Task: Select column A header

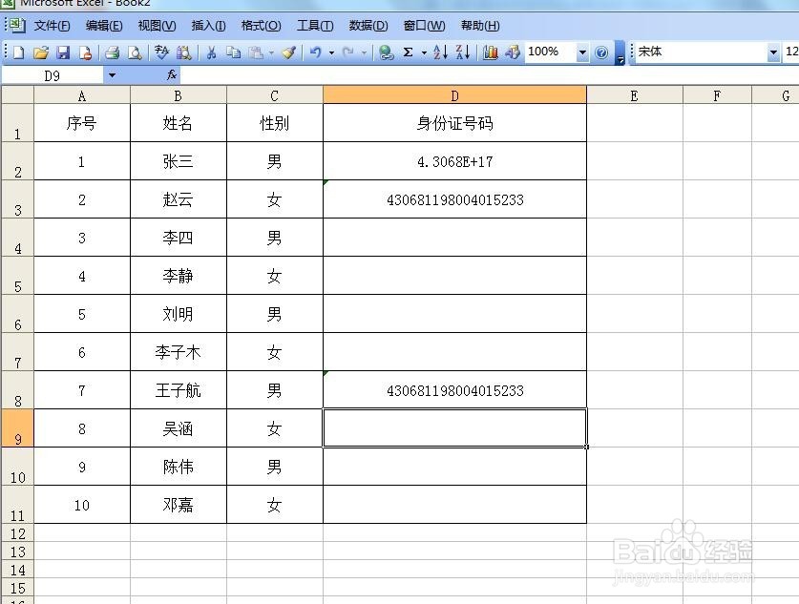Action: point(82,95)
